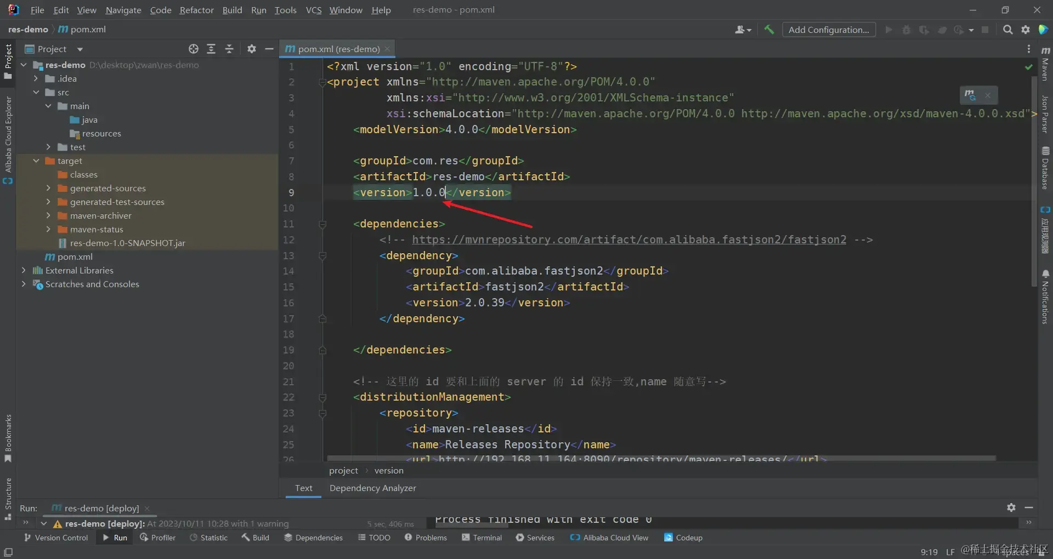Open the Terminal tool window tab

point(482,538)
